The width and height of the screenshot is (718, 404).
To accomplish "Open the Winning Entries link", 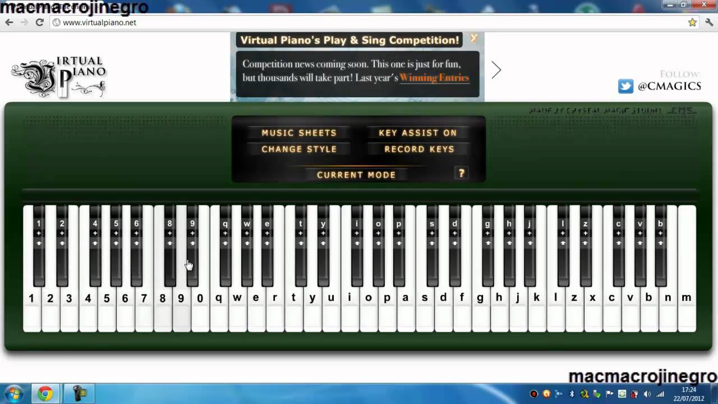I will pyautogui.click(x=434, y=78).
